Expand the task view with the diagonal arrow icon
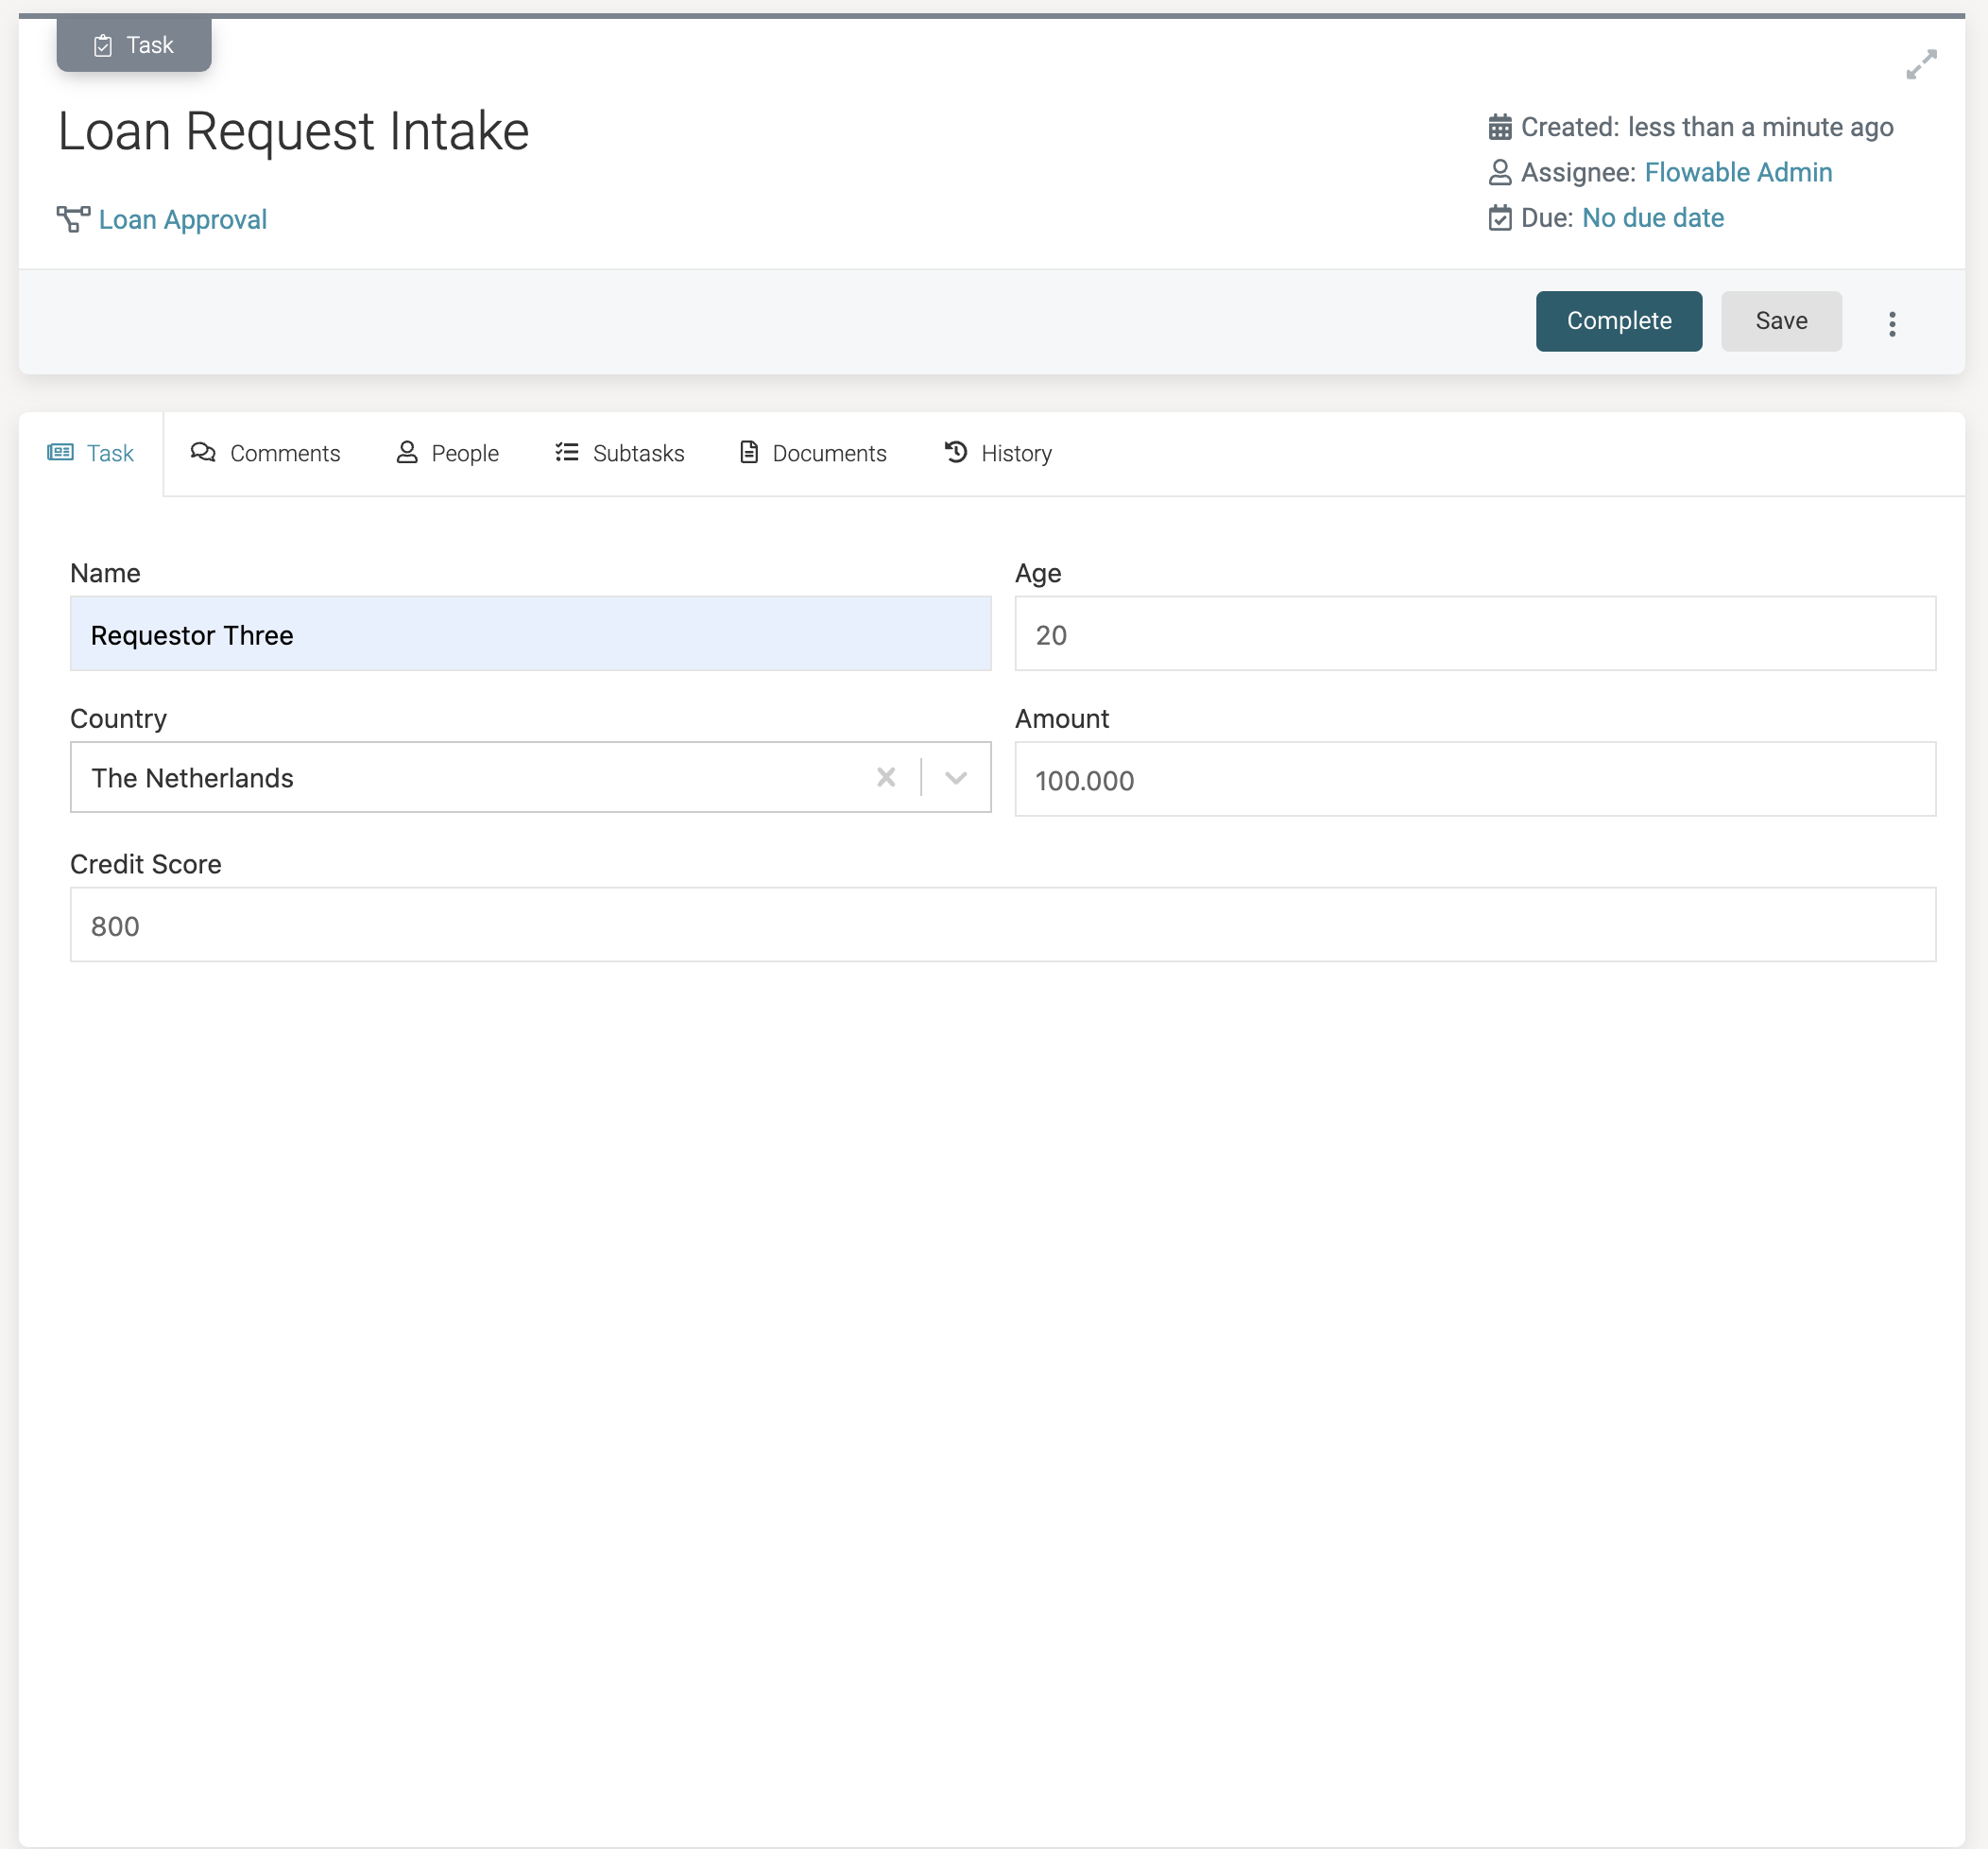The image size is (1988, 1849). (1921, 65)
